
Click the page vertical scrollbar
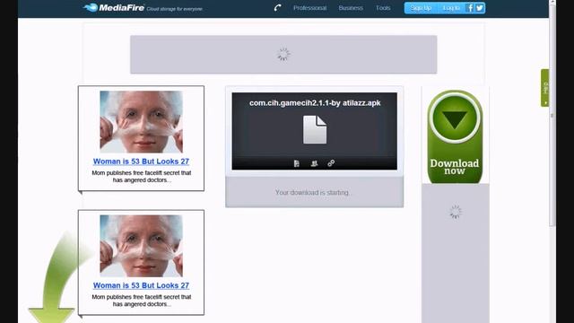552,116
